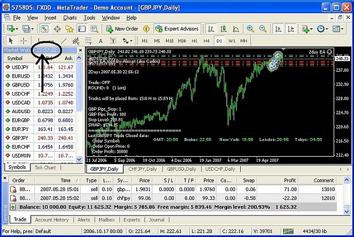The image size is (354, 237).
Task: Click the chart shift triangle marker atop chart
Action: (x=283, y=49)
